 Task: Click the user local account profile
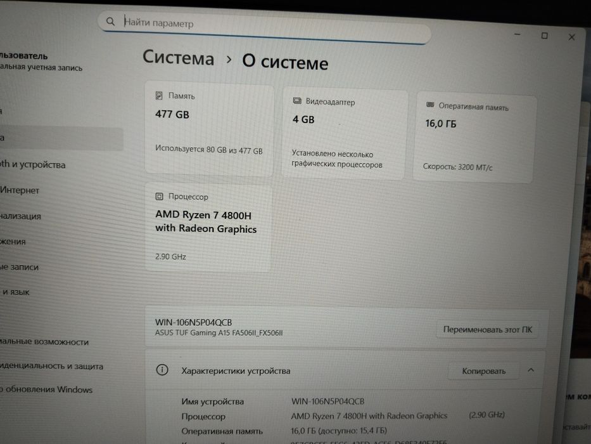coord(41,62)
